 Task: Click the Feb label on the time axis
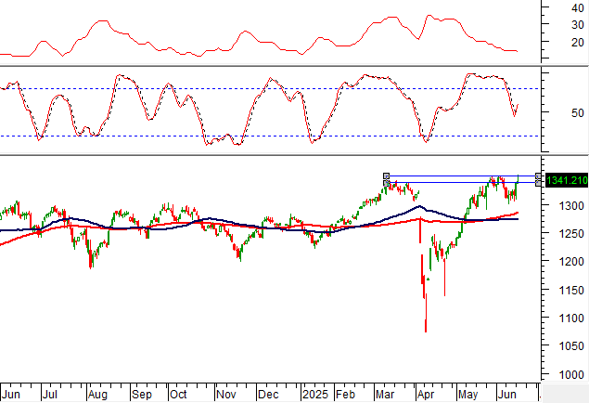tap(345, 395)
